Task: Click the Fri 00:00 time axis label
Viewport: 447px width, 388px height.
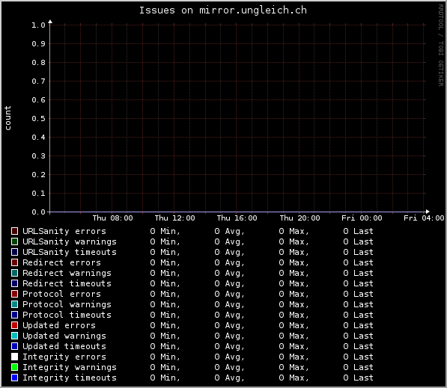Action: click(362, 218)
